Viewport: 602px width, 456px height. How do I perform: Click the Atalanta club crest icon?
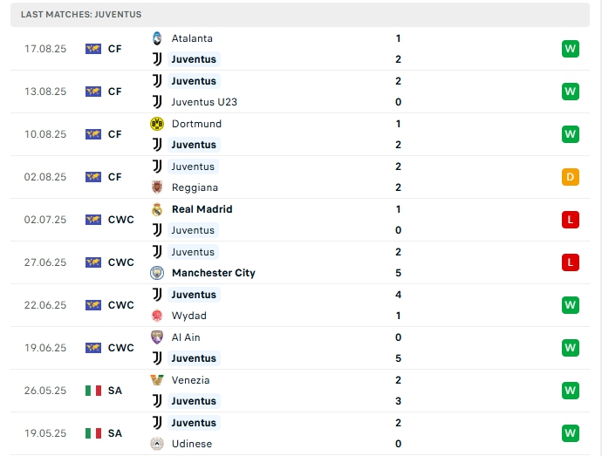(x=157, y=38)
